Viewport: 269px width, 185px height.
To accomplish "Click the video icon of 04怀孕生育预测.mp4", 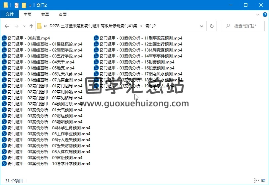I will coord(4,128).
